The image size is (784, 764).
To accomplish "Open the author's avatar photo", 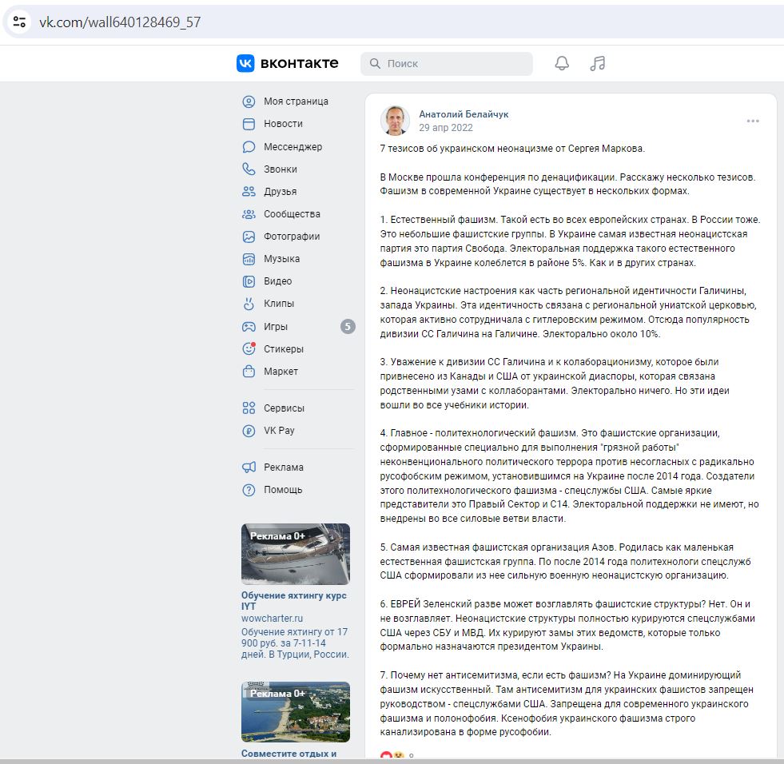I will (395, 121).
